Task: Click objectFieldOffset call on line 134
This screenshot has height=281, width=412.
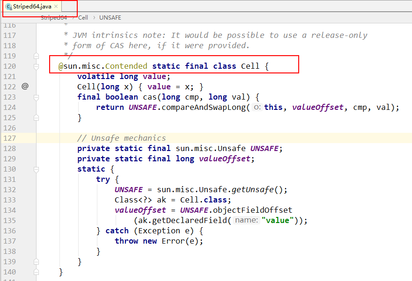Action: 252,210
